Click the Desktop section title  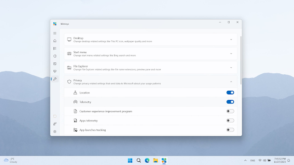78,38
